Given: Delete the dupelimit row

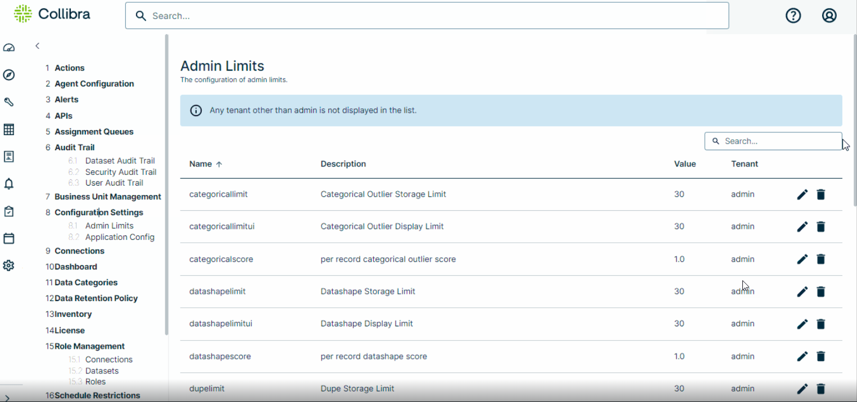Looking at the screenshot, I should click(x=821, y=389).
